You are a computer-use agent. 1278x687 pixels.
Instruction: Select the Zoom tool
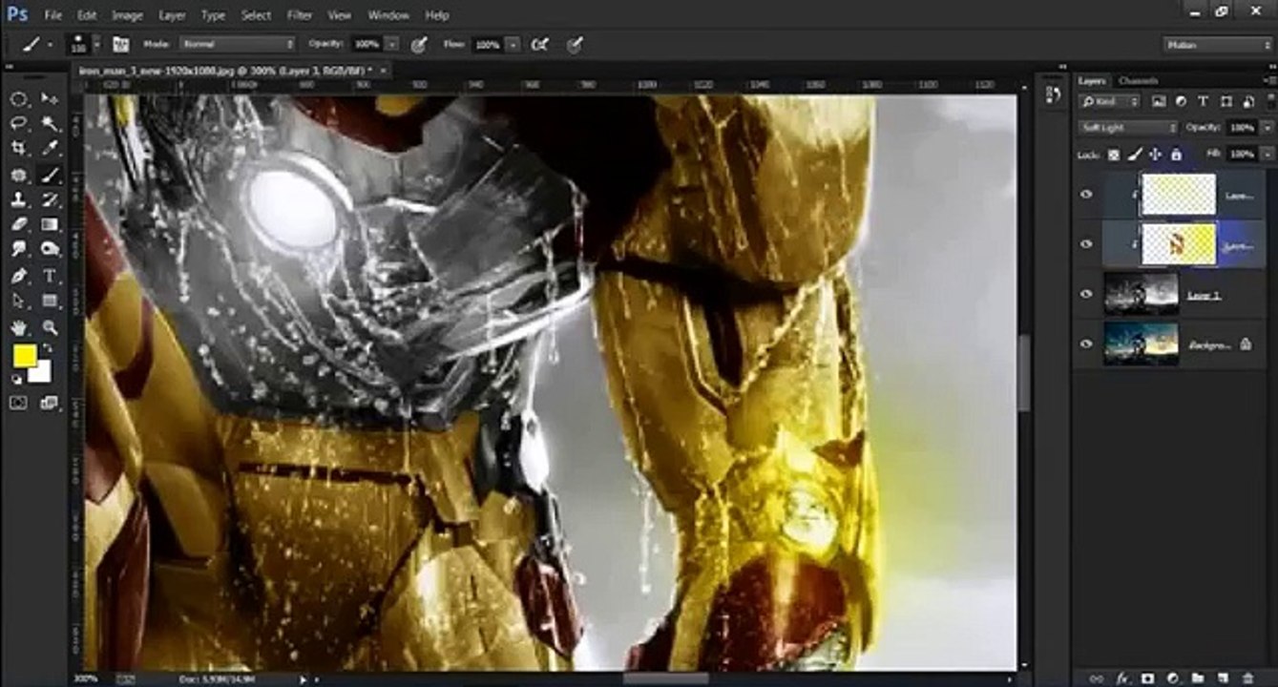(x=50, y=327)
